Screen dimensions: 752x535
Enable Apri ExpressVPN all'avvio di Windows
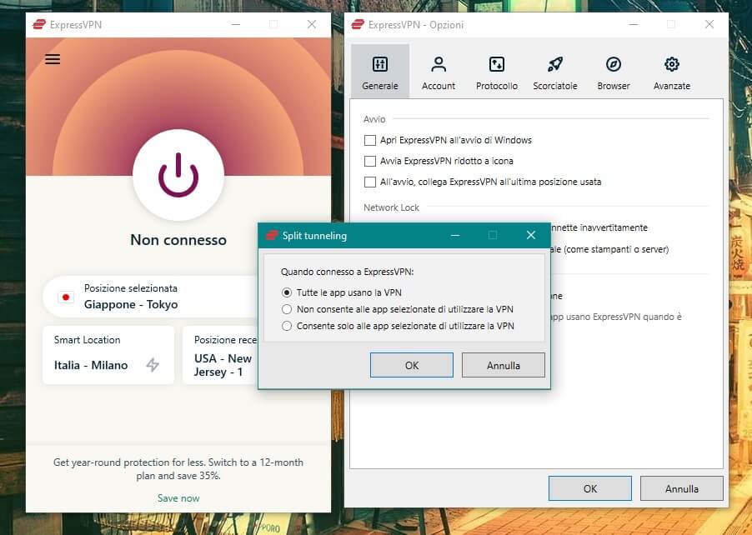point(370,140)
